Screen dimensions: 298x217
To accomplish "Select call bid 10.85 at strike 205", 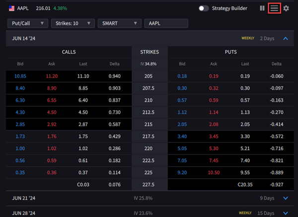I will 20,76.
